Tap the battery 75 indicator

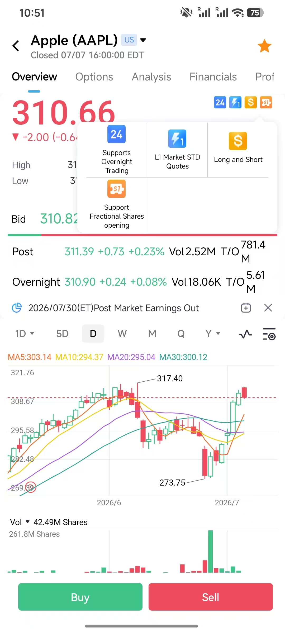pyautogui.click(x=255, y=12)
